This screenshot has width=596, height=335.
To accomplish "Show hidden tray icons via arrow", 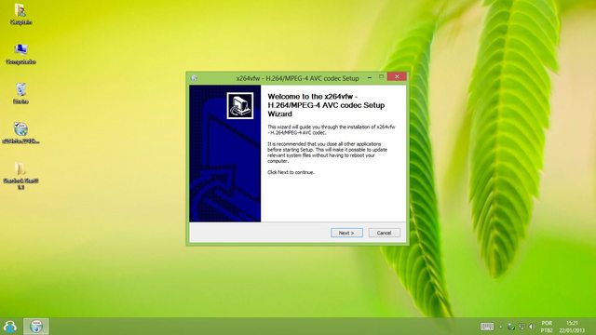I will point(501,327).
